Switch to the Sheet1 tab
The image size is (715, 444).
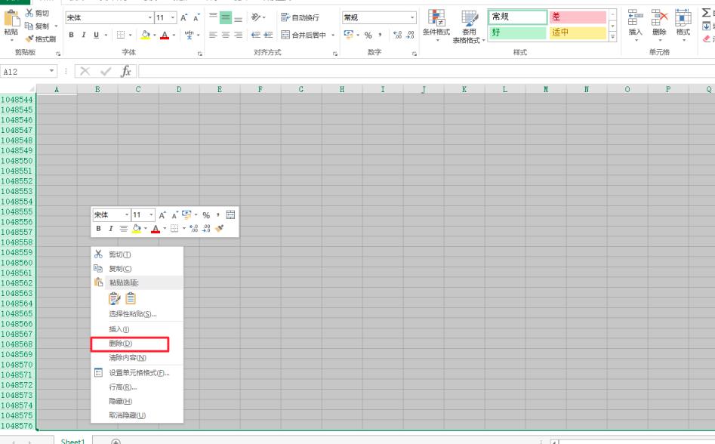pos(72,440)
